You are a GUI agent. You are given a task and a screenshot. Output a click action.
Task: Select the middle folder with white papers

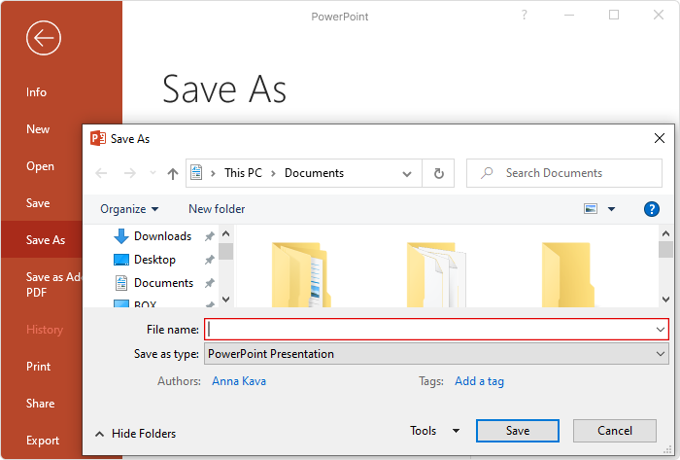click(x=436, y=274)
